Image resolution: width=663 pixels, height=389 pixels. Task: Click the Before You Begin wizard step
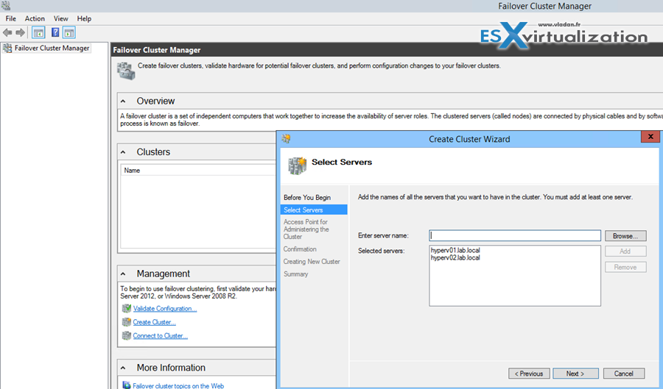point(307,198)
